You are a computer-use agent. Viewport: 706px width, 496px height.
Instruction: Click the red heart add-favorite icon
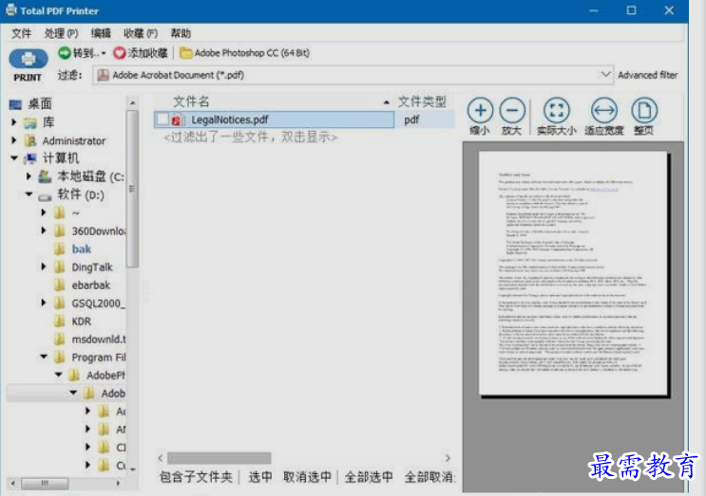pyautogui.click(x=120, y=53)
